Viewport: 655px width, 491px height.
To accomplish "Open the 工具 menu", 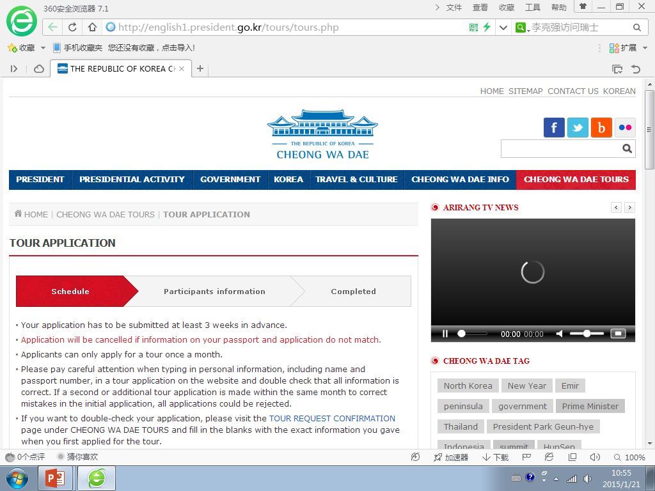I will coord(533,8).
